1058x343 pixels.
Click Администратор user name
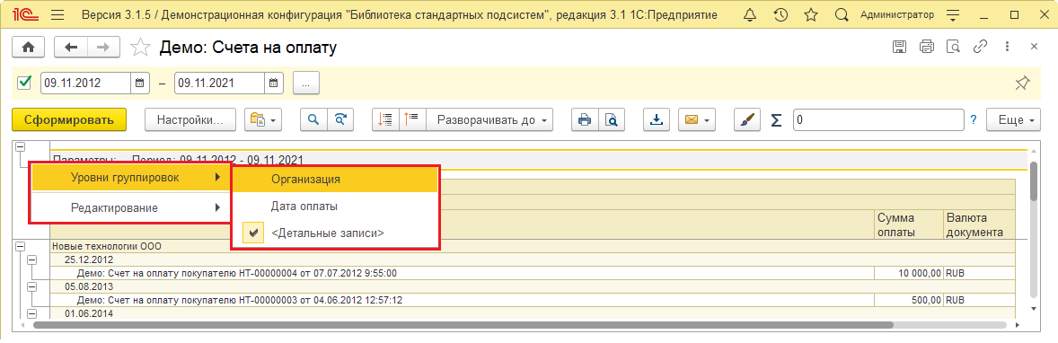click(x=897, y=14)
